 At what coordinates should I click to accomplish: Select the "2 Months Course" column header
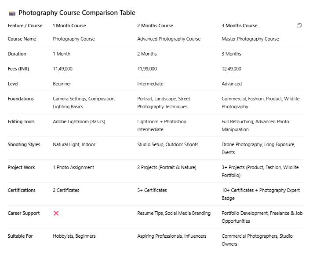click(155, 26)
